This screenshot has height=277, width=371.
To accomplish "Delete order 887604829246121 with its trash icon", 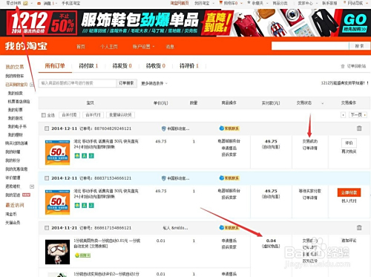I will pos(359,128).
